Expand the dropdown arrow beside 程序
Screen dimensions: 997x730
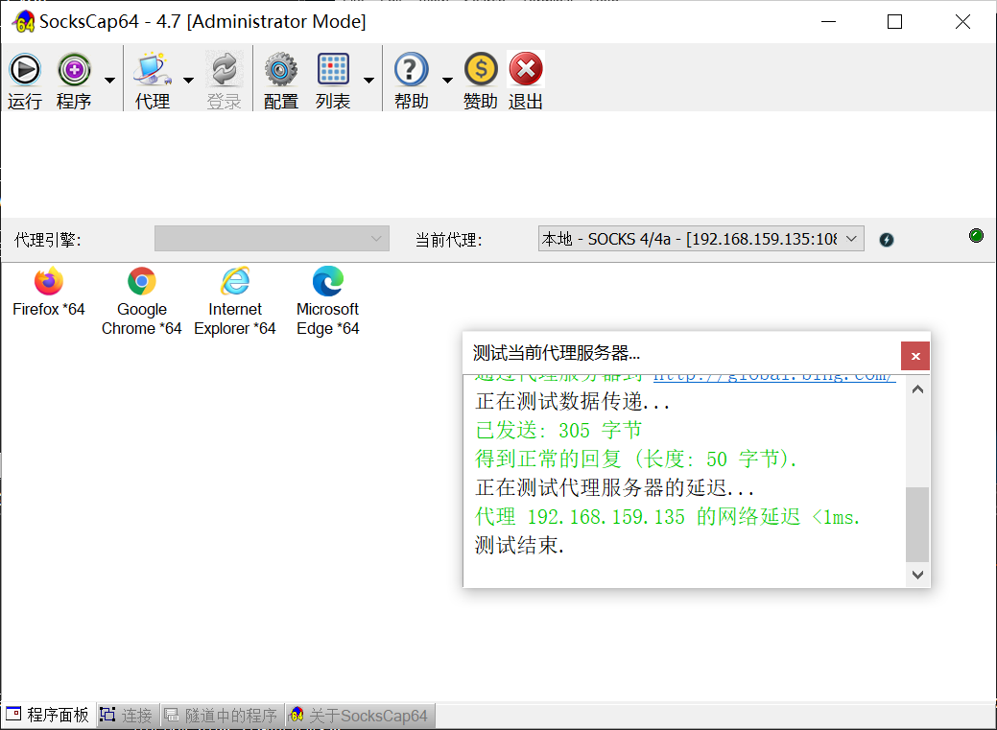109,81
